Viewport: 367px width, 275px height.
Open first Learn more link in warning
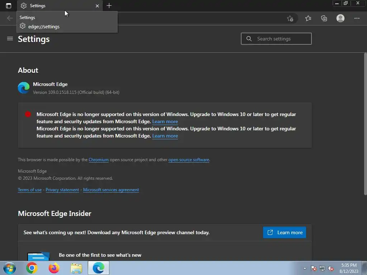165,121
